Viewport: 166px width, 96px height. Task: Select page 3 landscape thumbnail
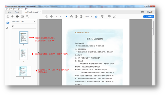[24, 71]
